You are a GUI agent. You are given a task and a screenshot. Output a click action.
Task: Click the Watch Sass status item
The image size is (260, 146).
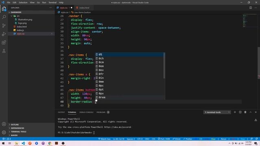(104, 139)
